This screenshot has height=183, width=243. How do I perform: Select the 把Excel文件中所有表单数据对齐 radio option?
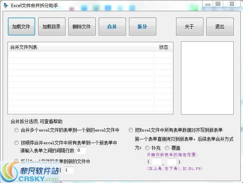tap(130, 130)
